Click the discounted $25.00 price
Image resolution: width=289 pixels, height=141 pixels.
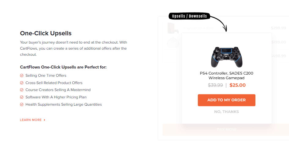click(238, 85)
